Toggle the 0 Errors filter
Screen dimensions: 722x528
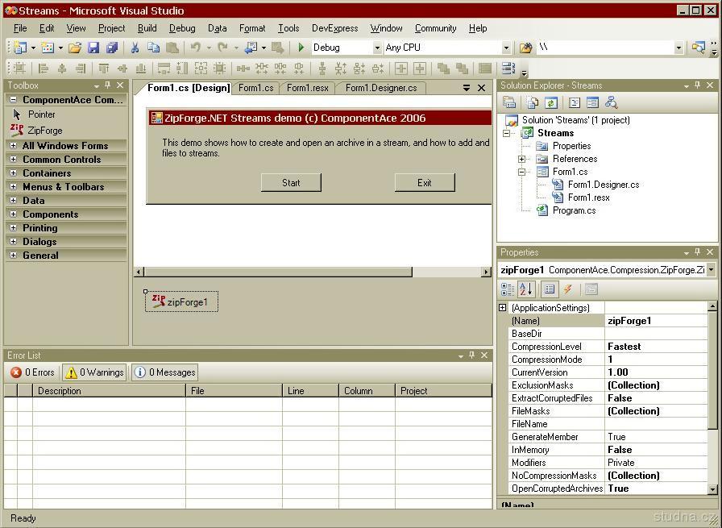tap(32, 372)
